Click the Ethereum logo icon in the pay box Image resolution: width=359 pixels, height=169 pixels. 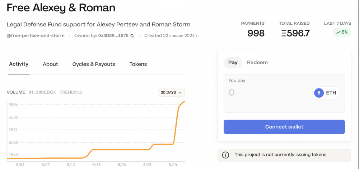319,93
